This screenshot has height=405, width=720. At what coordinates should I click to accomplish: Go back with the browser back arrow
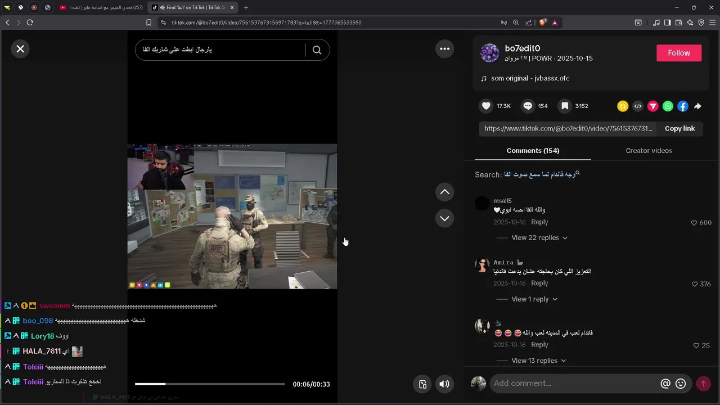(x=7, y=22)
